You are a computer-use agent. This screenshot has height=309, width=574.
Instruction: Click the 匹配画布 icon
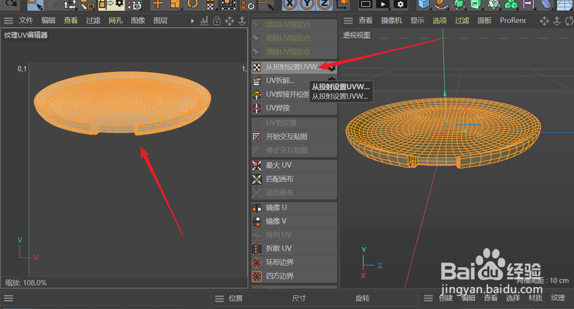pyautogui.click(x=257, y=179)
